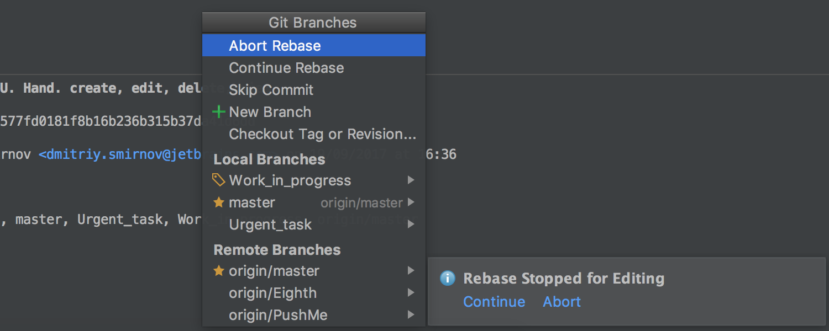Click the tag icon beside Work_in_progress
The height and width of the screenshot is (331, 829).
point(219,180)
